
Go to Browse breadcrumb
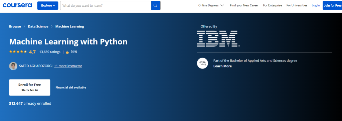(15, 26)
